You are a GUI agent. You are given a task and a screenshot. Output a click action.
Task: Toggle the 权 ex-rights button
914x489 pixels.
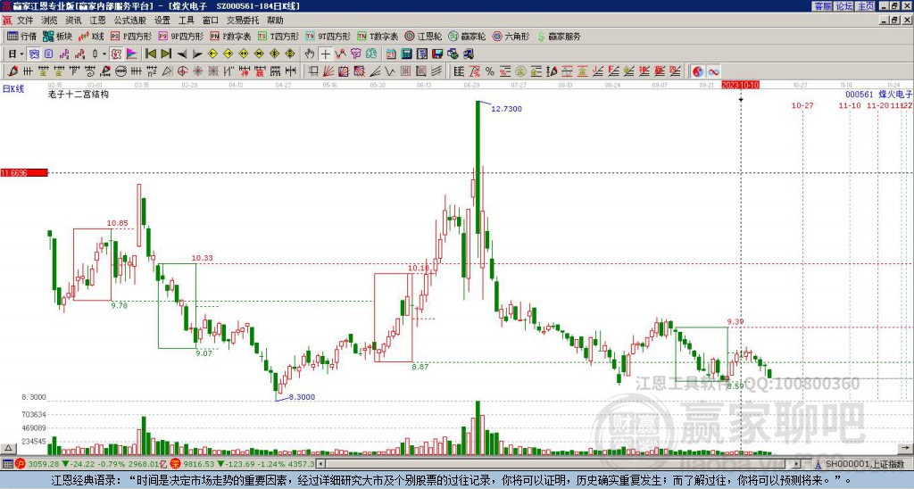pos(117,54)
